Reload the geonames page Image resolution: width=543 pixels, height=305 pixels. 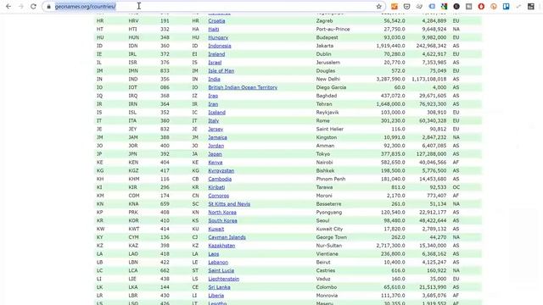point(33,7)
